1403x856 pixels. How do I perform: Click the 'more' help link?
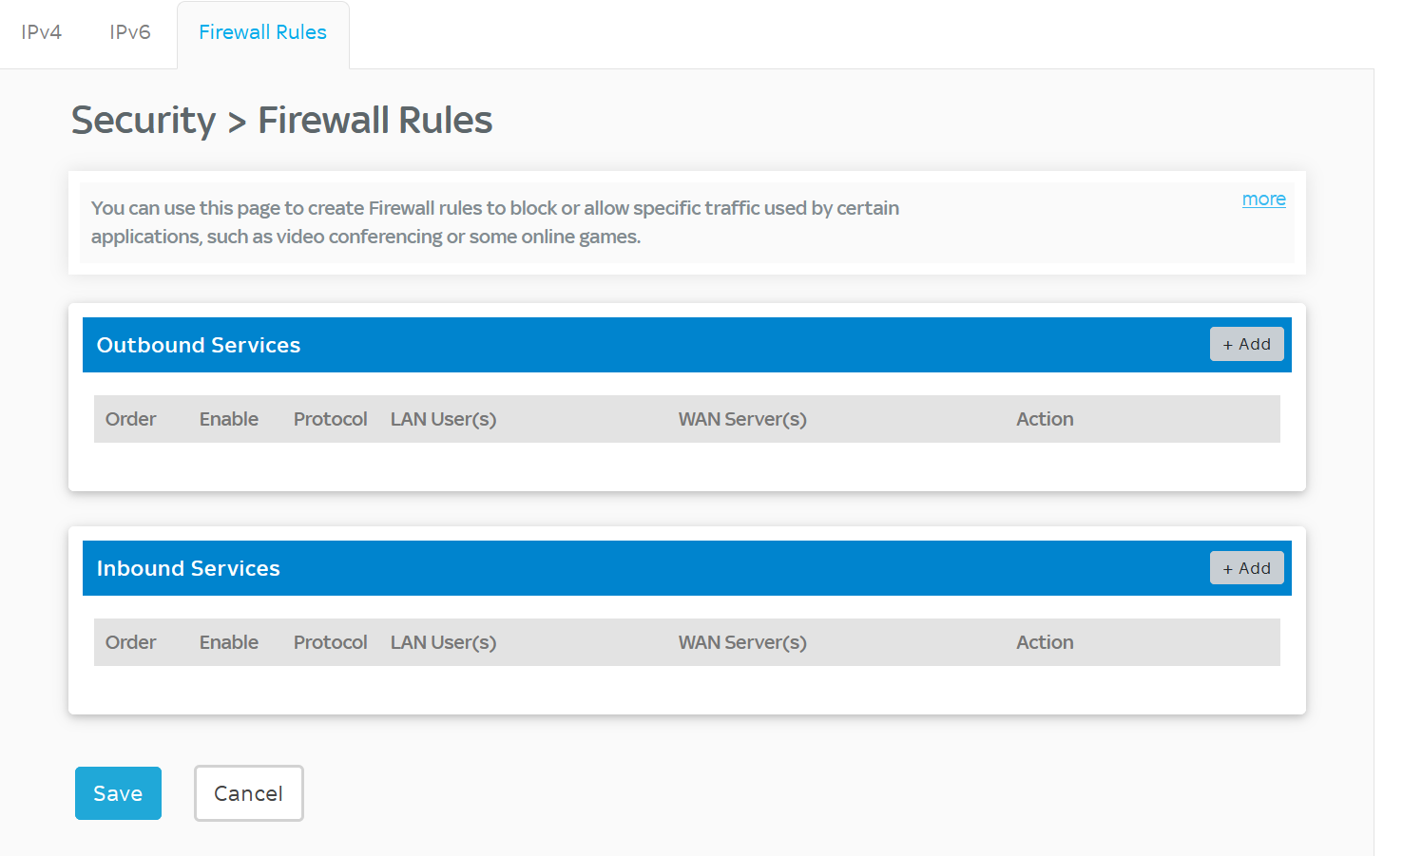point(1263,200)
